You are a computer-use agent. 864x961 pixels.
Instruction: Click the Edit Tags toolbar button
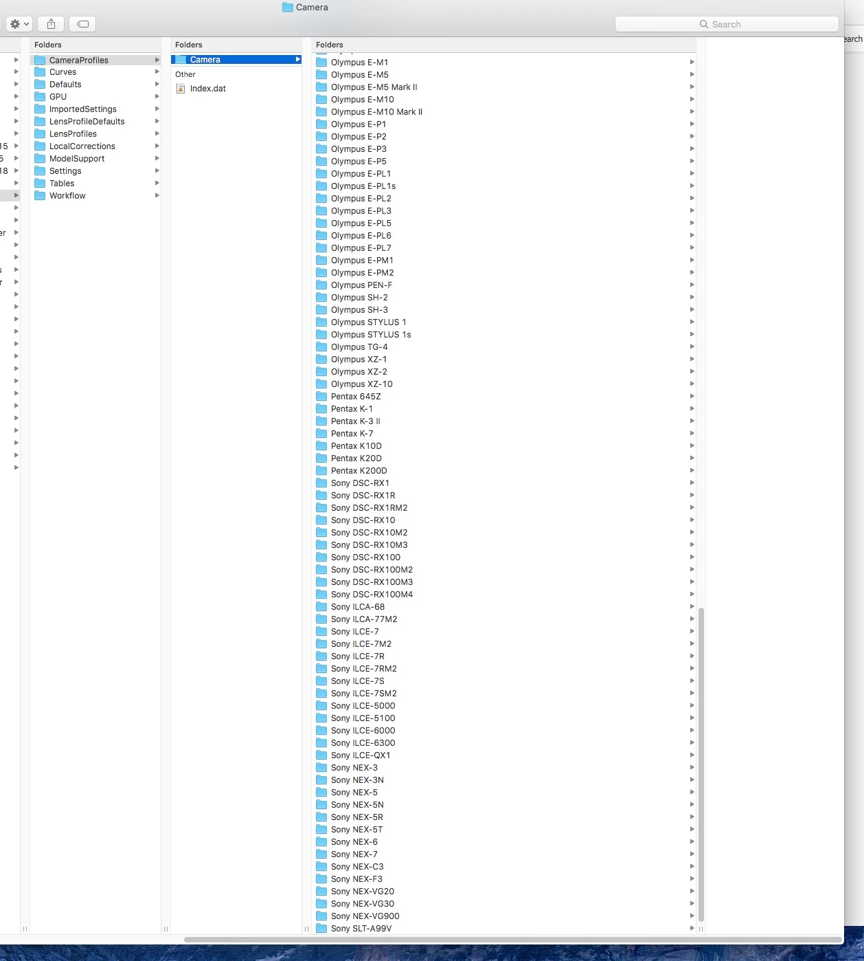pos(82,24)
